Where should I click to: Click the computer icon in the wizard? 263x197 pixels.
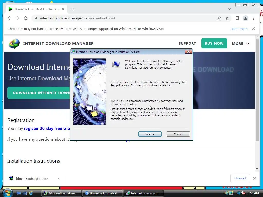(x=116, y=64)
